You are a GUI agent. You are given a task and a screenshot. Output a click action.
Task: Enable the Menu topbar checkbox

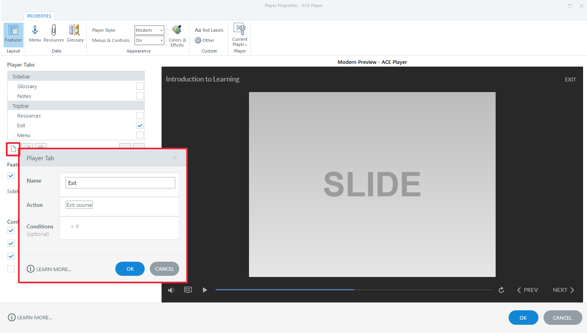(x=140, y=135)
